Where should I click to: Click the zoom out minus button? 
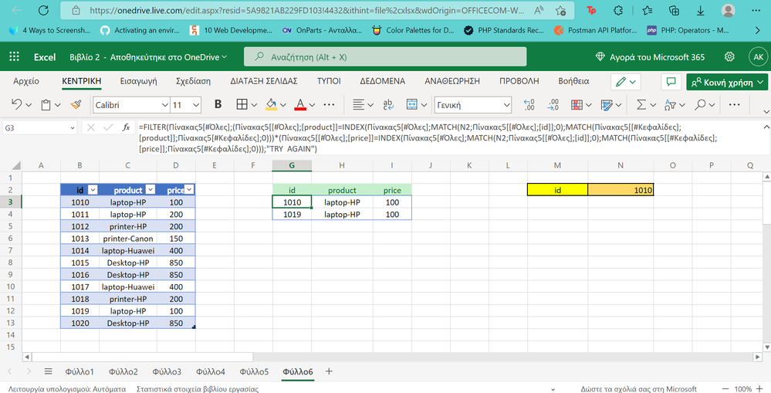click(726, 389)
